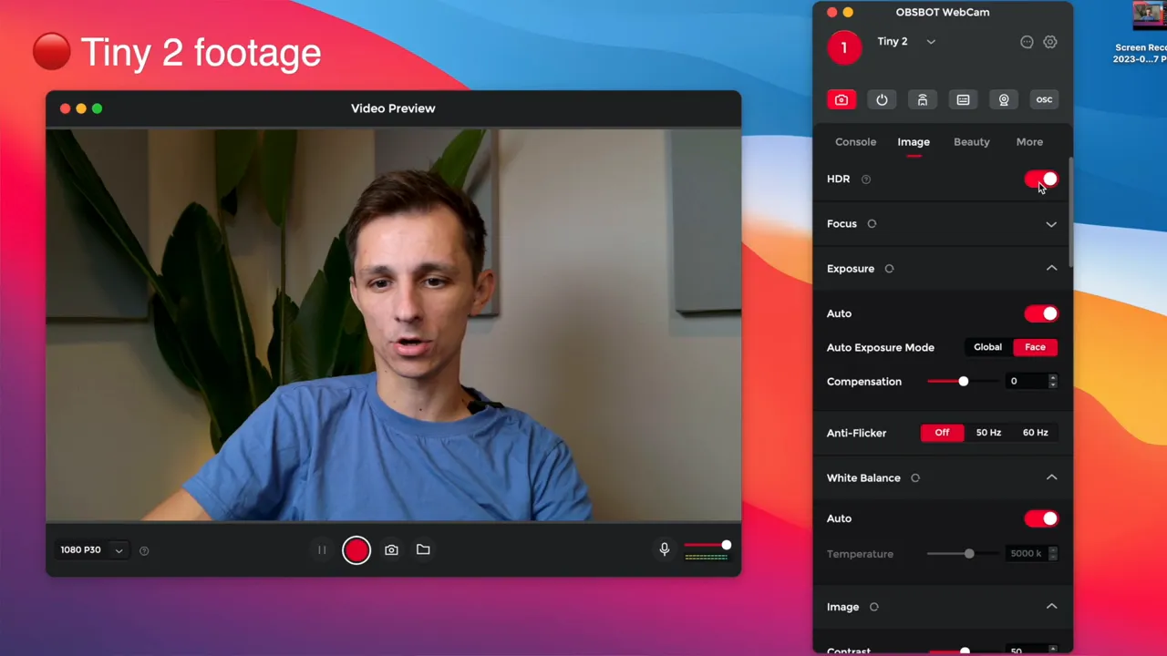Click the Temperature slider handle

click(x=969, y=554)
